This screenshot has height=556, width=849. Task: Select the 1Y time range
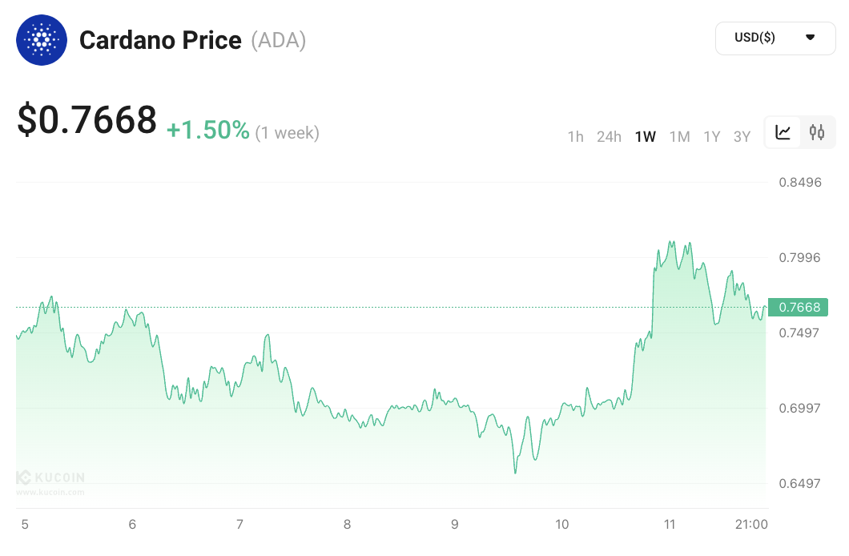[x=711, y=137]
